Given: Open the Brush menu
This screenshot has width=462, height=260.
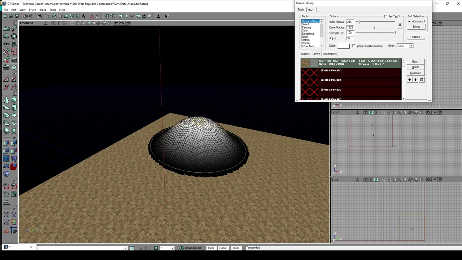Looking at the screenshot, I should [32, 10].
